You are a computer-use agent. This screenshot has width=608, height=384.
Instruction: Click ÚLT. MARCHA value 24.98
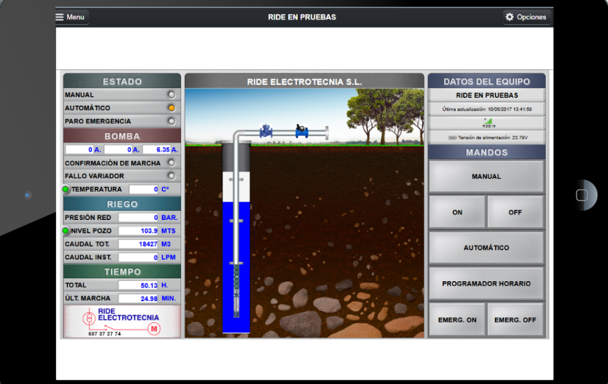click(138, 298)
